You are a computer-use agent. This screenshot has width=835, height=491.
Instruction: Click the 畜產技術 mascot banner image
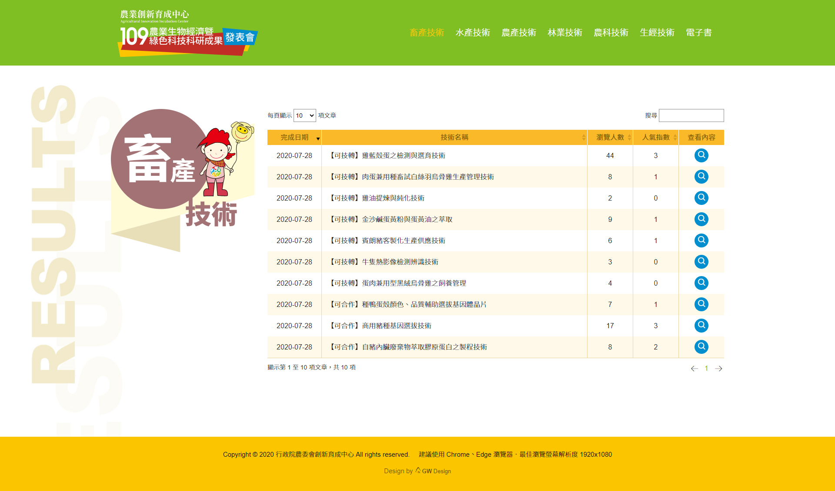(x=183, y=180)
